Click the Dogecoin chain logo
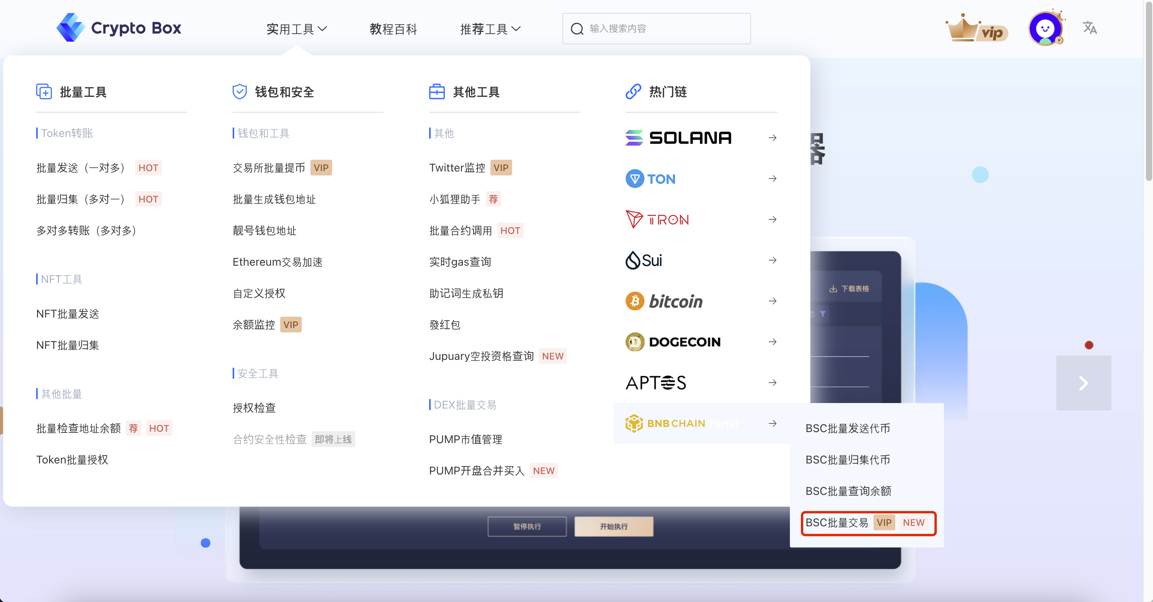1153x602 pixels. [x=673, y=342]
